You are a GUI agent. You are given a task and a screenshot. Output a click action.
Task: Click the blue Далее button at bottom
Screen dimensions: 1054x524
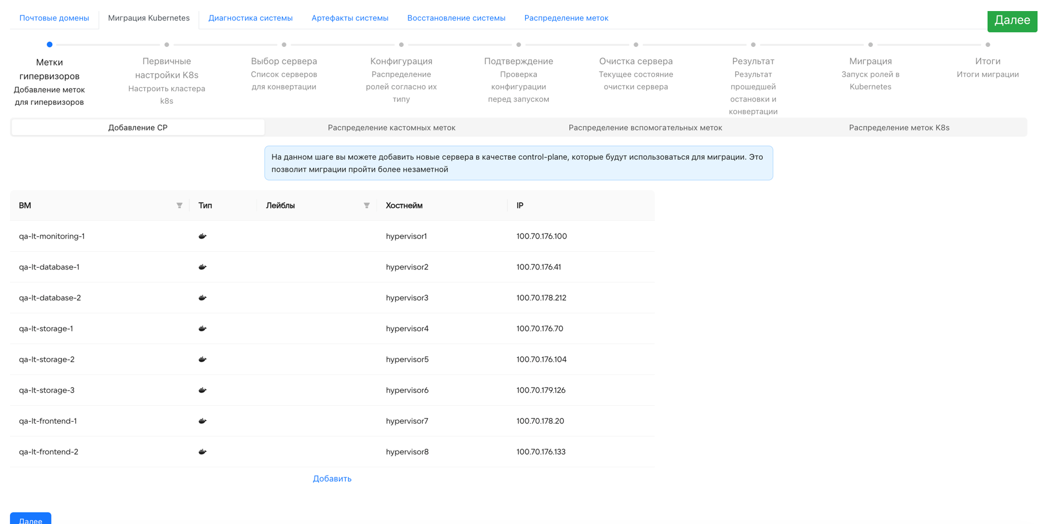(x=30, y=519)
